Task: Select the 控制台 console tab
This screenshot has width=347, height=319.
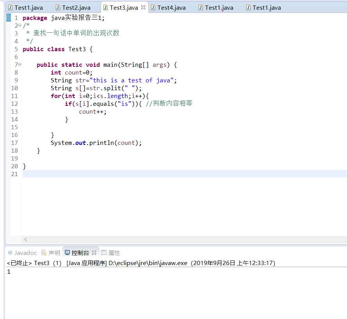Action: coord(80,253)
